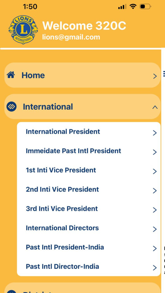This screenshot has width=165, height=293.
Task: Select 3rd Inti Vice President
Action: click(88, 209)
